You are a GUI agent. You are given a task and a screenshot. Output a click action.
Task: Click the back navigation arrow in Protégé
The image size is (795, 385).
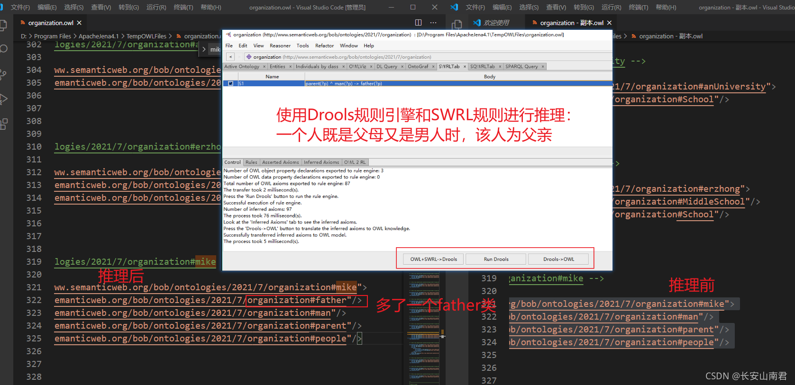pyautogui.click(x=230, y=57)
